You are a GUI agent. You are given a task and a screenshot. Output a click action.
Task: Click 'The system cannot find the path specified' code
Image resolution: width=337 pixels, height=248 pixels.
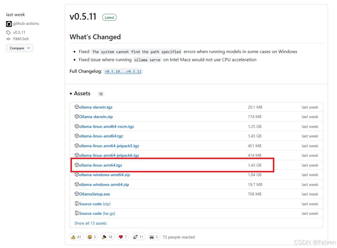pos(137,52)
